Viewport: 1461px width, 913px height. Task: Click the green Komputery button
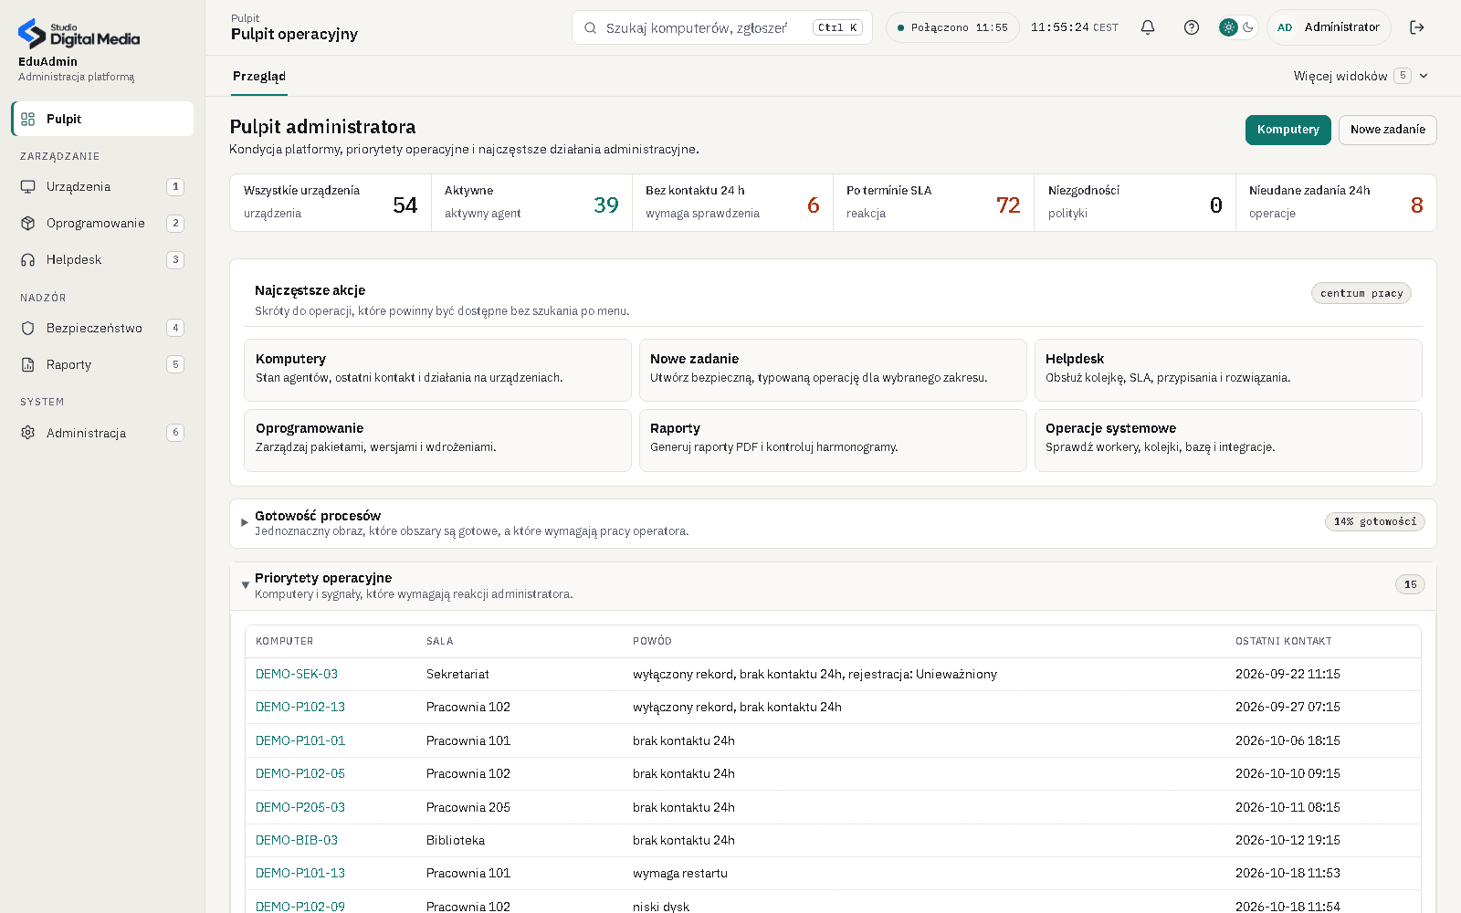[1288, 130]
